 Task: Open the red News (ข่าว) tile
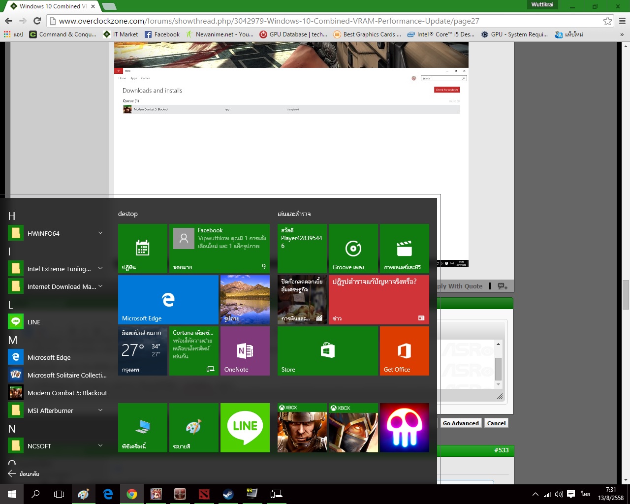[379, 300]
